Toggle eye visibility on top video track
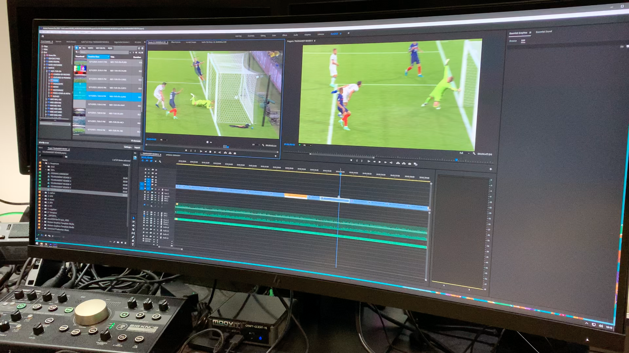629x353 pixels. (156, 170)
